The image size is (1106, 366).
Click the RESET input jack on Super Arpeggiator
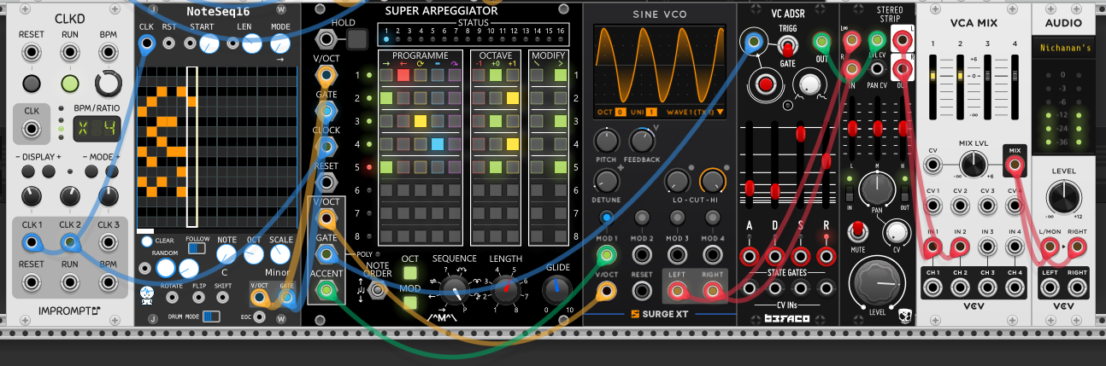(x=326, y=181)
